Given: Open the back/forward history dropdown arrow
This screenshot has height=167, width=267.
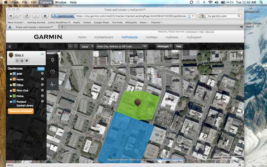Looking at the screenshot, I should [20, 16].
